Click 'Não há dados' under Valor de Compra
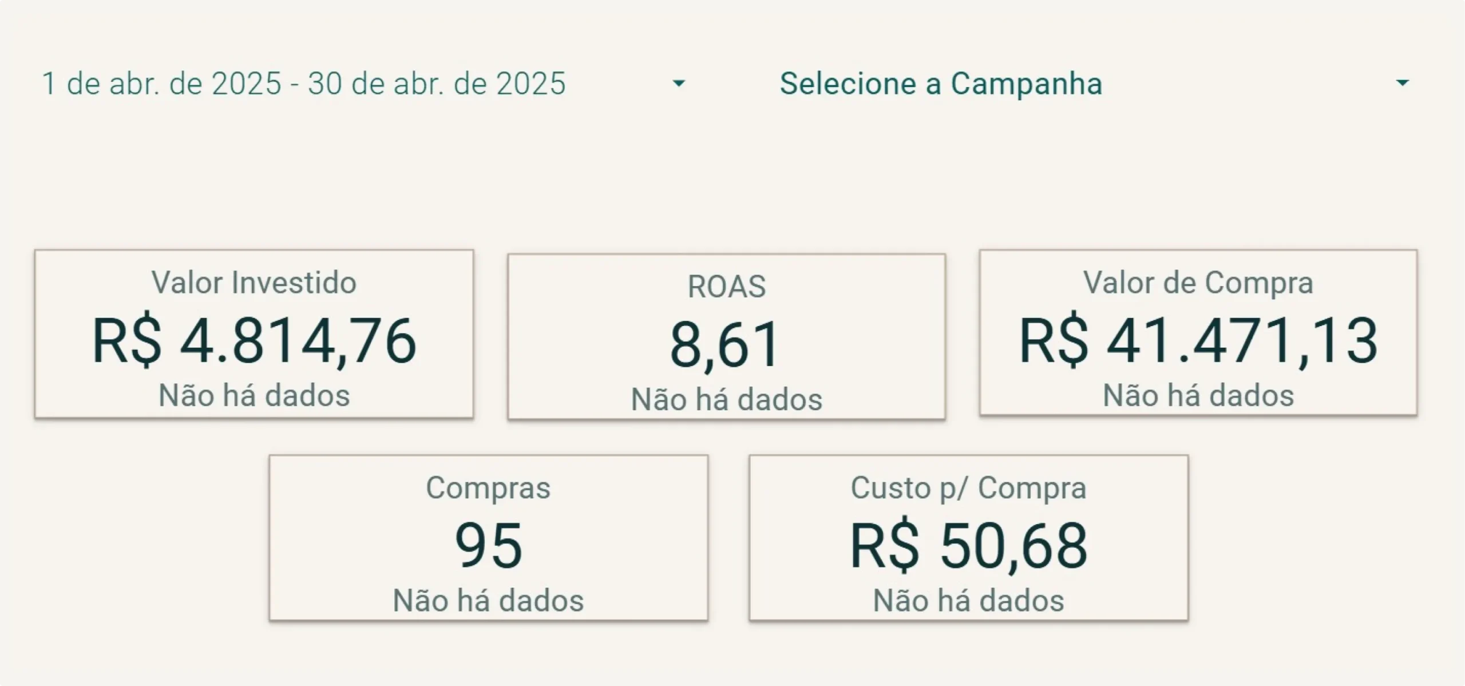Image resolution: width=1465 pixels, height=686 pixels. tap(1198, 395)
